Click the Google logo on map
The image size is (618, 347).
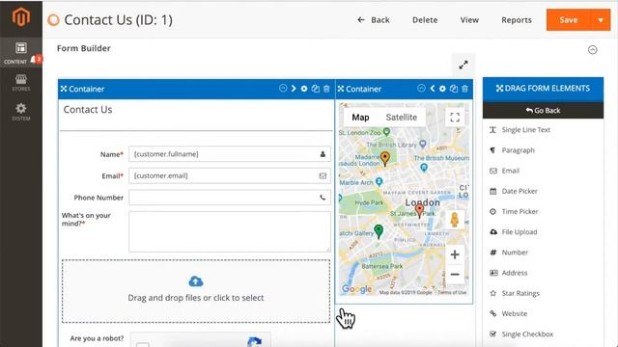(356, 289)
